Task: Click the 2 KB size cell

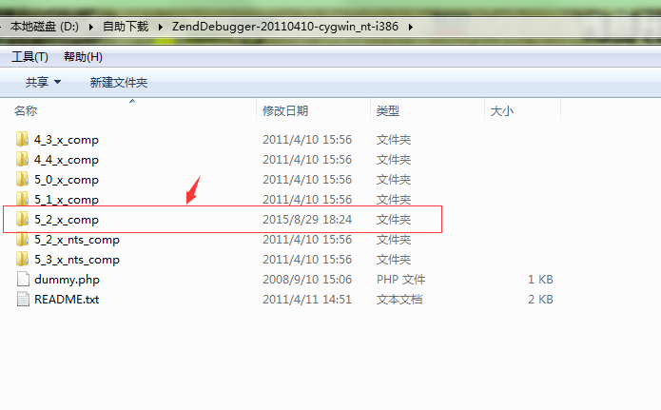Action: pos(540,299)
